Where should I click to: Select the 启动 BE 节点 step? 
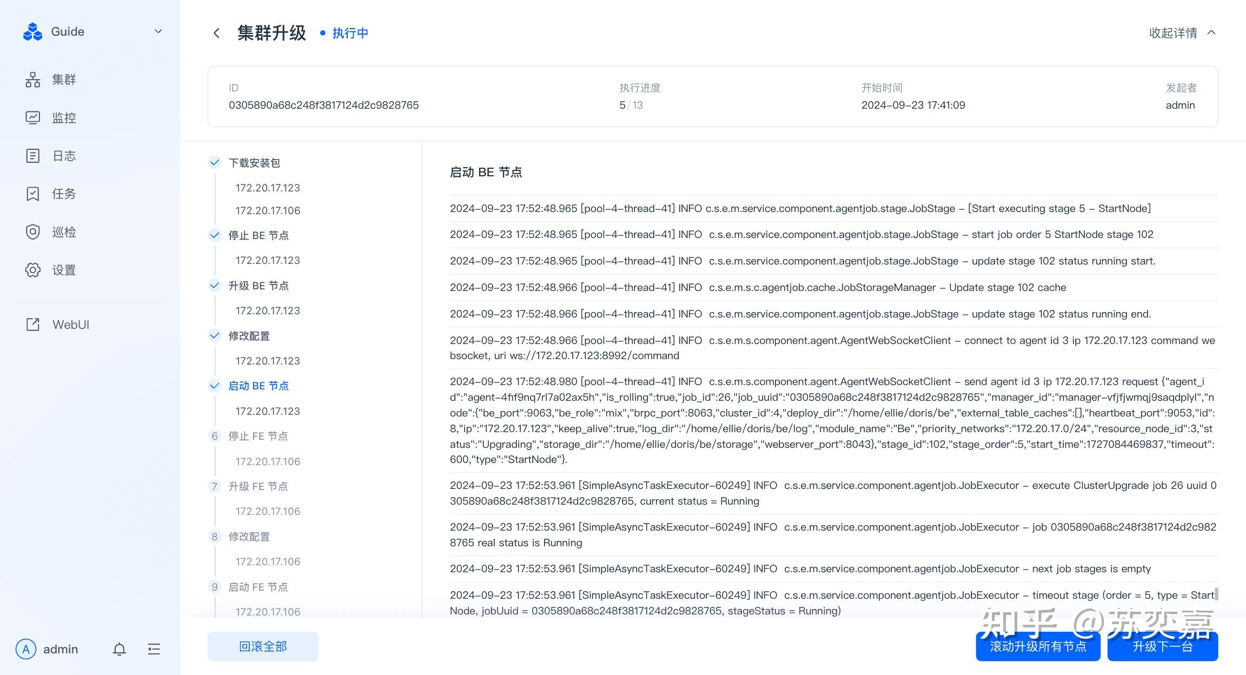point(258,386)
